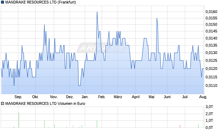The width and height of the screenshot is (219, 131).
Task: Click the 'April' month label
Action: click(x=136, y=97)
